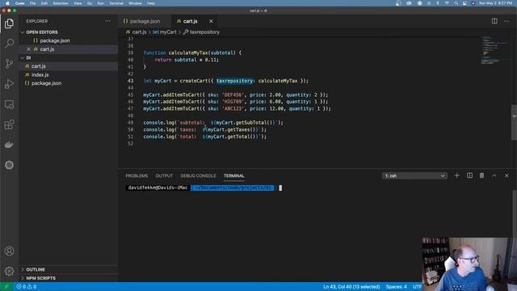Open the Edit menu
Viewport: 517px width, 291px height.
click(x=44, y=3)
